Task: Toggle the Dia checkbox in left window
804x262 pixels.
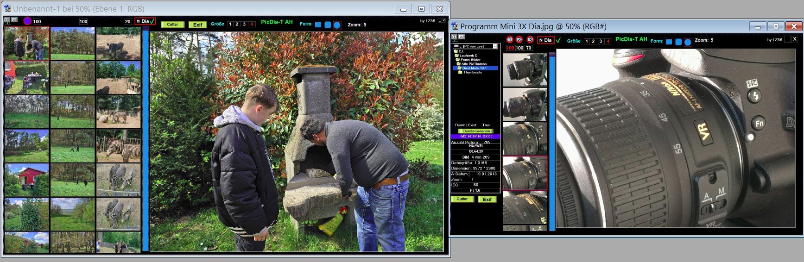Action: pyautogui.click(x=138, y=21)
